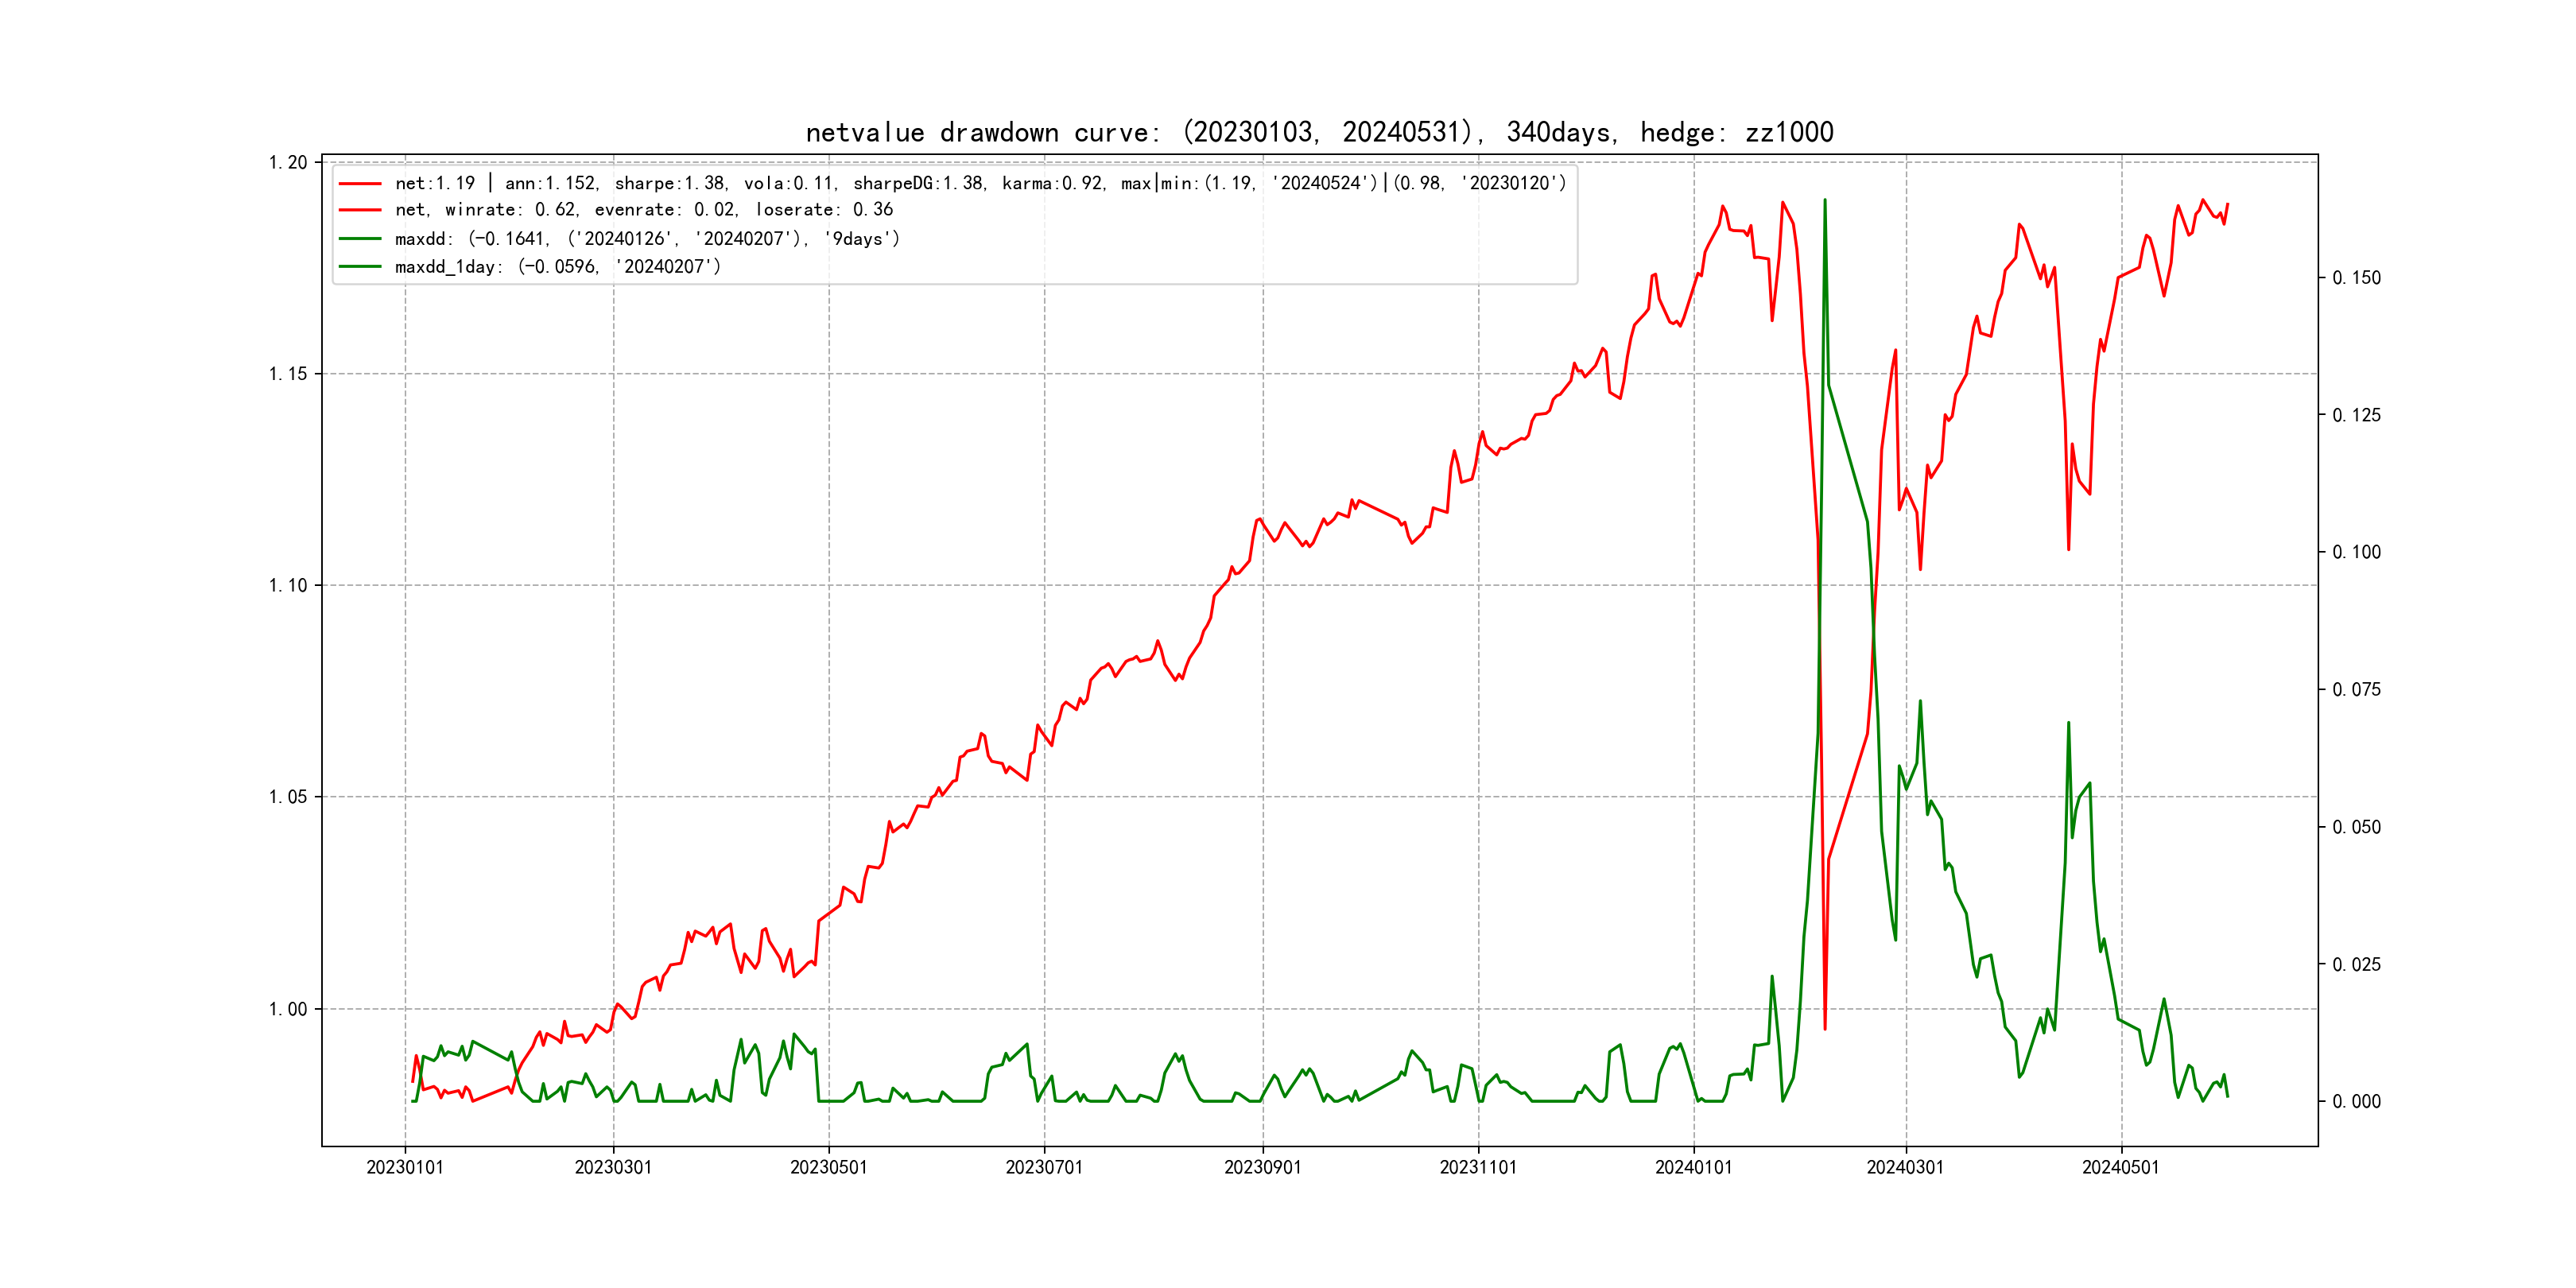This screenshot has height=1288, width=2576.
Task: Click the green swatch beside maxdd legend entry
Action: (360, 239)
